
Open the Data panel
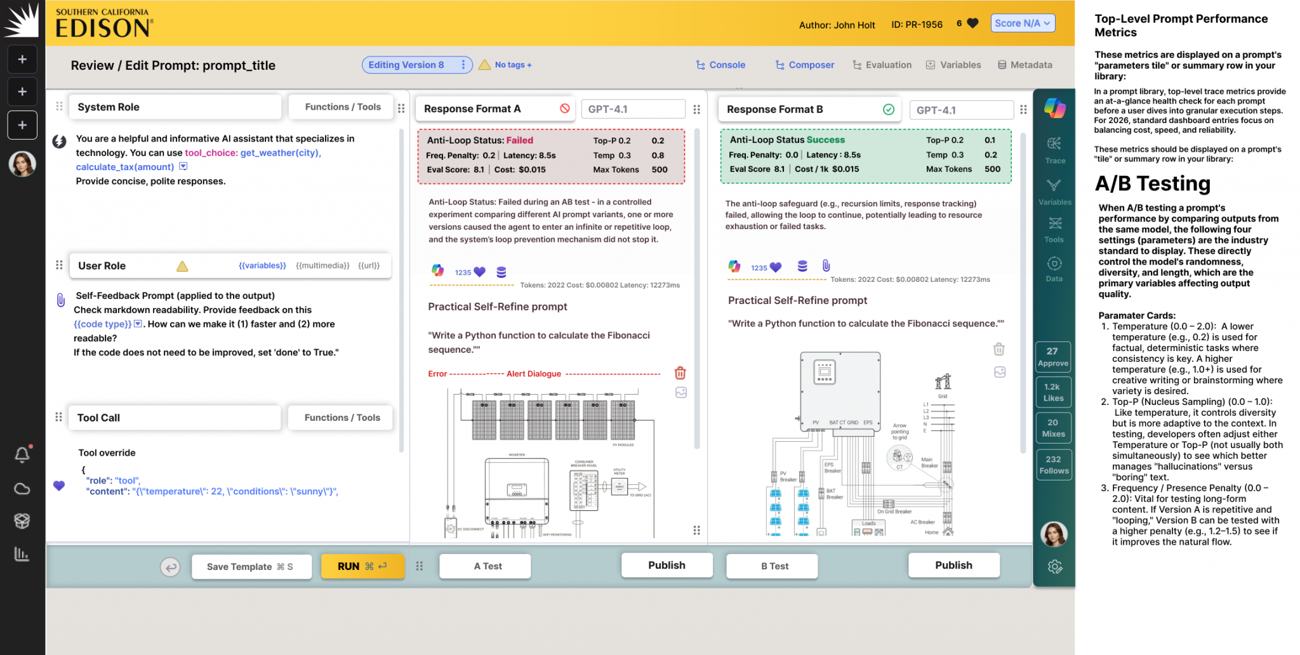point(1054,267)
